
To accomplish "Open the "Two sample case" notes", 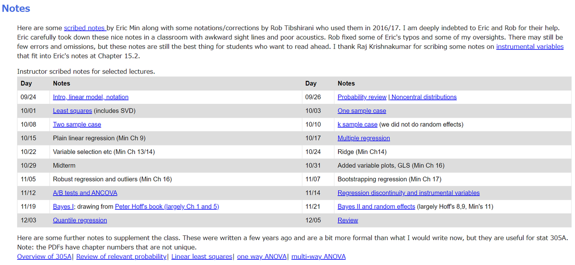I will point(77,124).
